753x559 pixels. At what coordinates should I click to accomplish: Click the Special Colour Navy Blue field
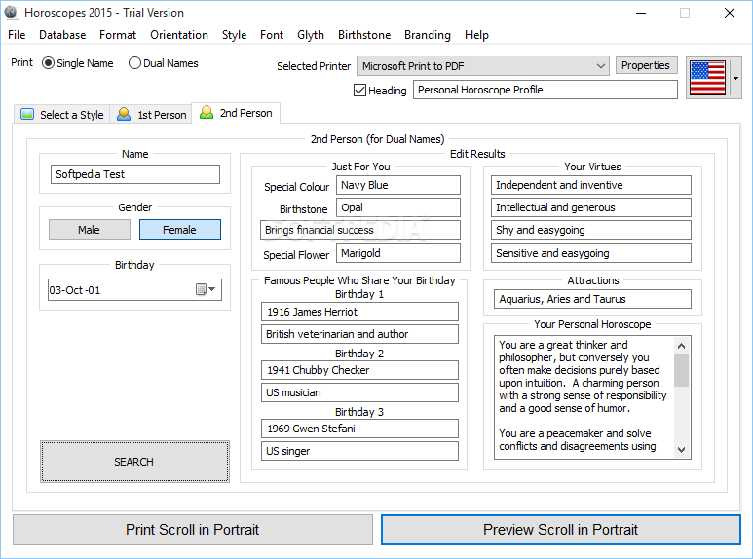point(398,185)
